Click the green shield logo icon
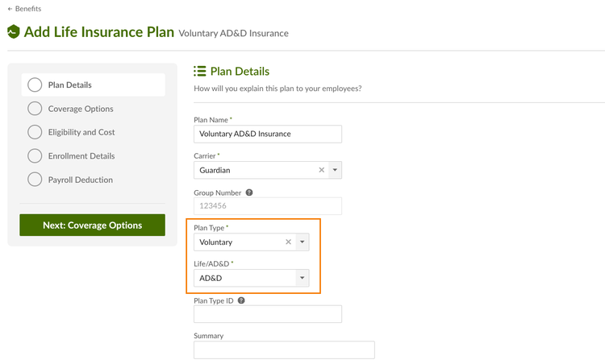Viewport: 605px width, 364px height. click(x=14, y=31)
